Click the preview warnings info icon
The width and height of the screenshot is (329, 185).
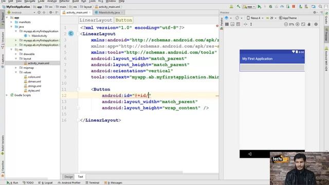(x=316, y=24)
